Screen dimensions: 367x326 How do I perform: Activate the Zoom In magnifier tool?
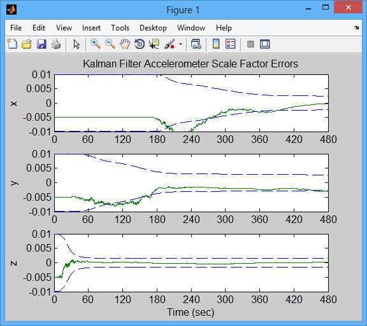tap(96, 44)
